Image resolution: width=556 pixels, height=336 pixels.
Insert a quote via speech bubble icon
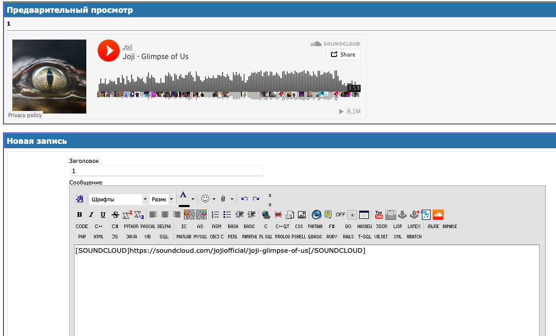pos(328,214)
